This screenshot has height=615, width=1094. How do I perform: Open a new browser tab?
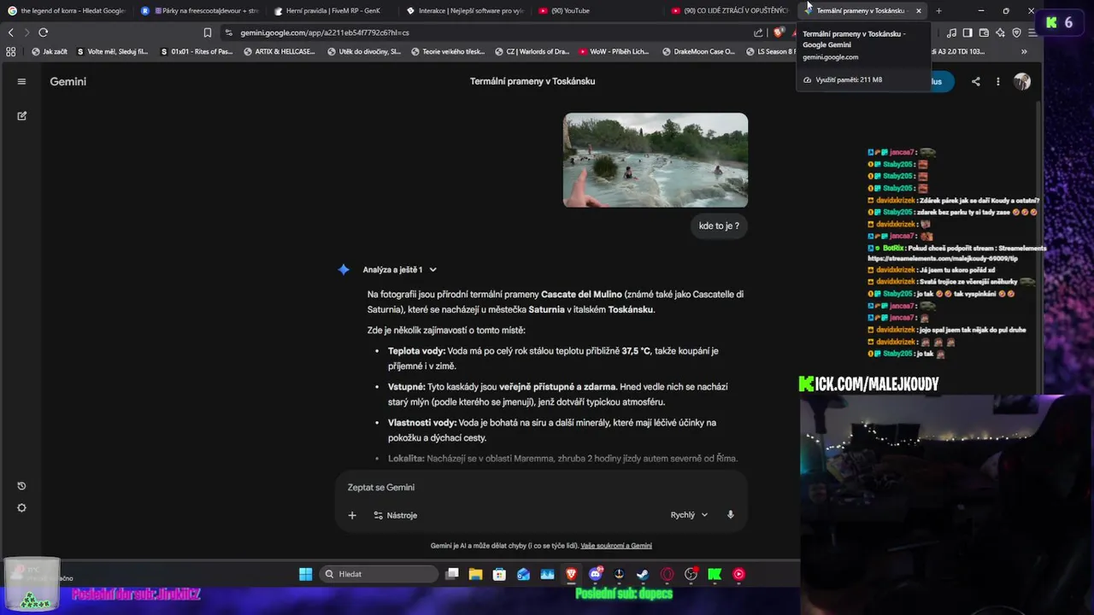click(x=938, y=10)
